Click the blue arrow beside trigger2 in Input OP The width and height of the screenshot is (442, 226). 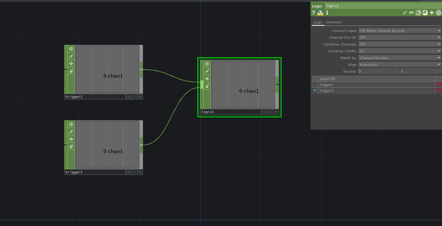click(x=314, y=90)
